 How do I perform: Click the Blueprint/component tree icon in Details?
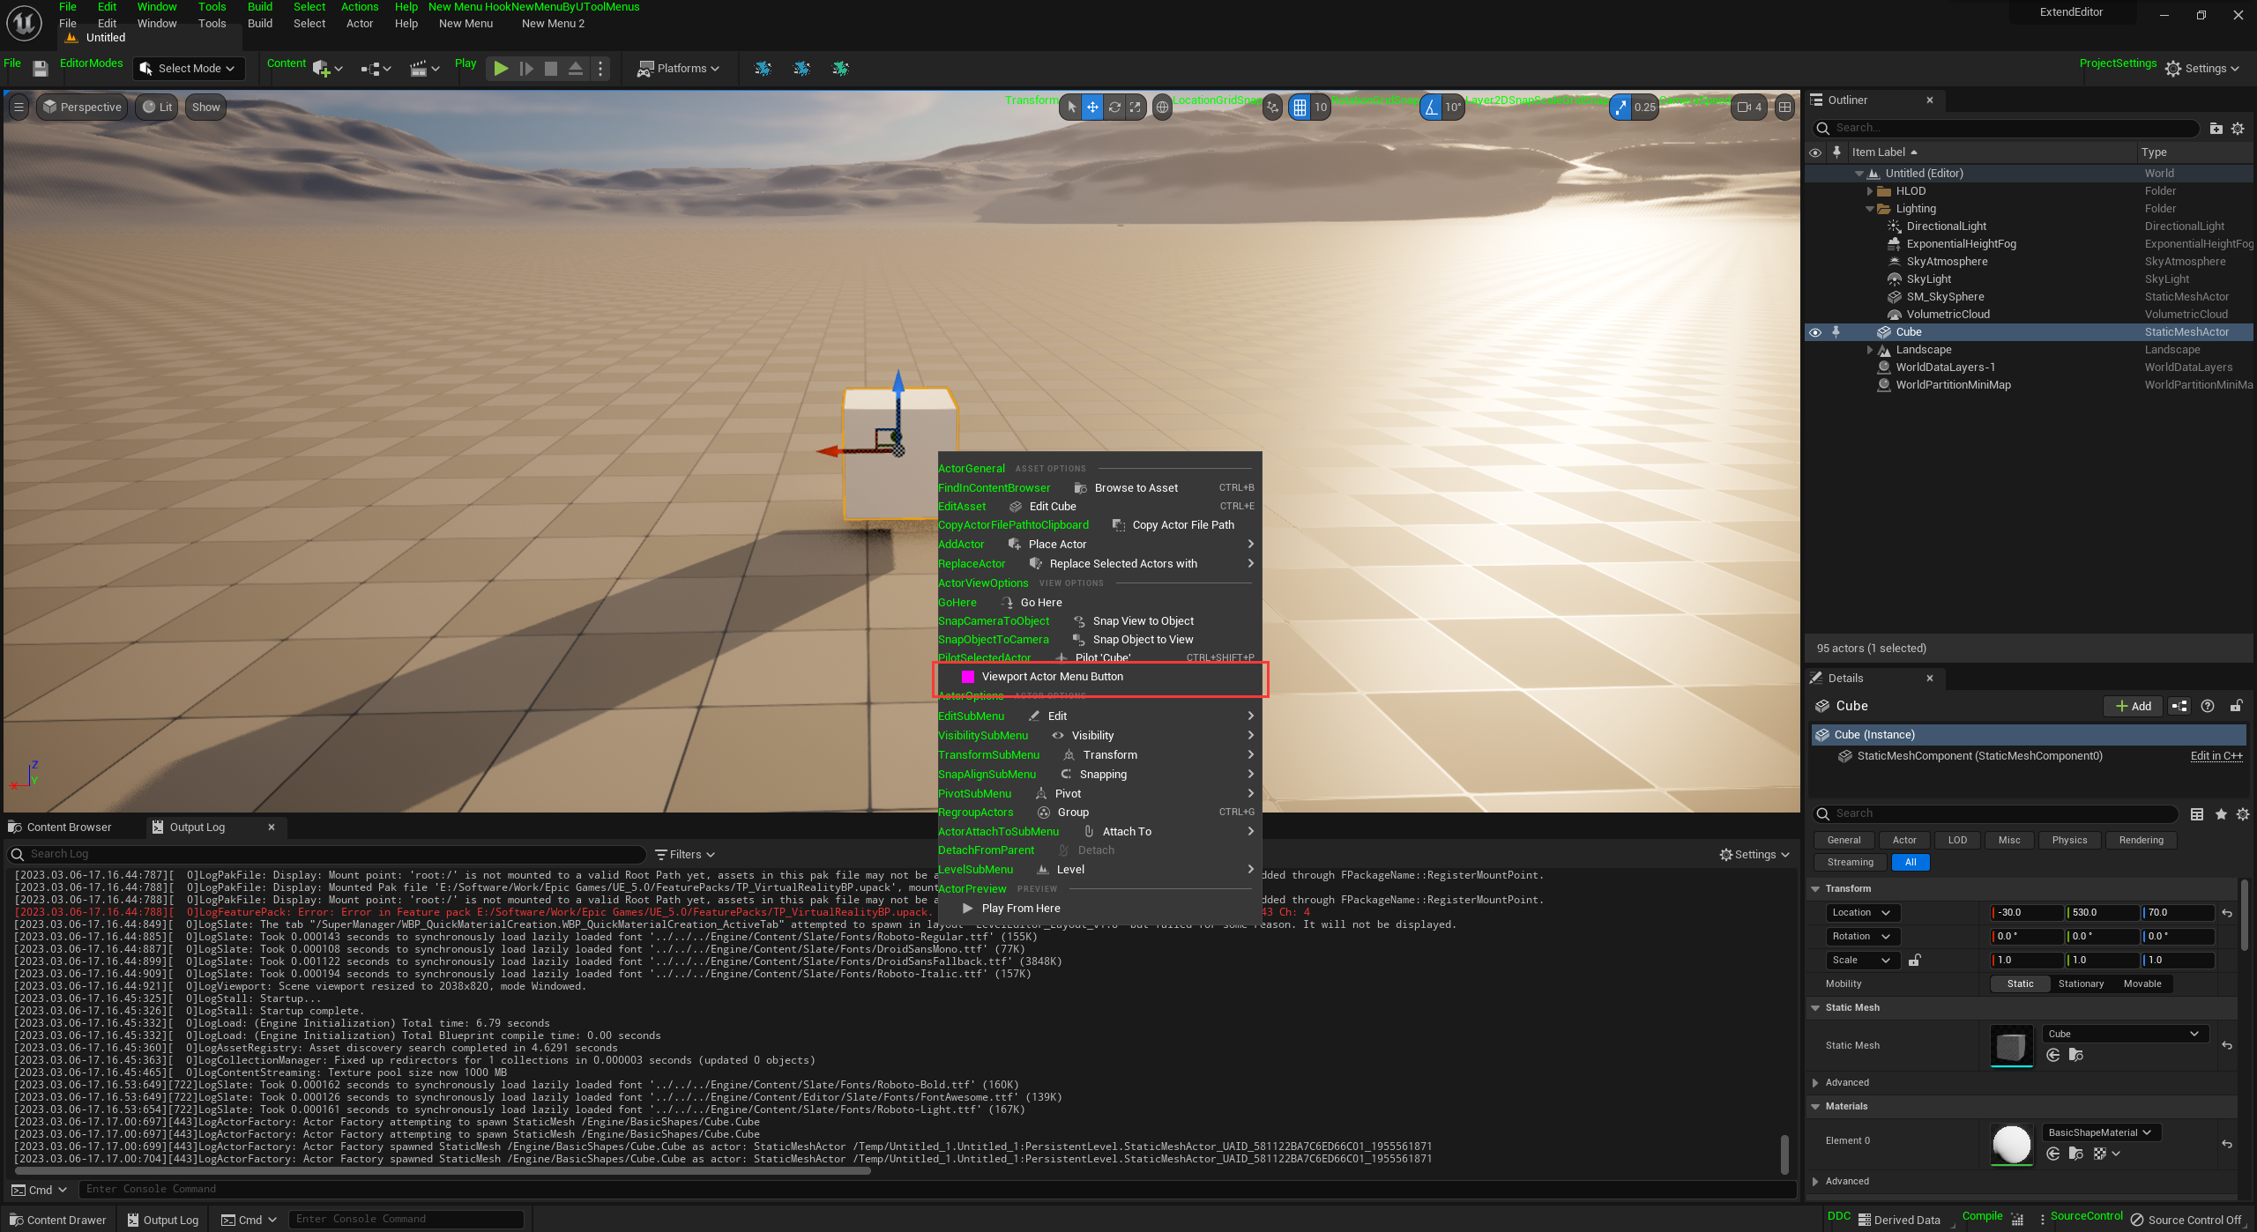pos(2179,706)
